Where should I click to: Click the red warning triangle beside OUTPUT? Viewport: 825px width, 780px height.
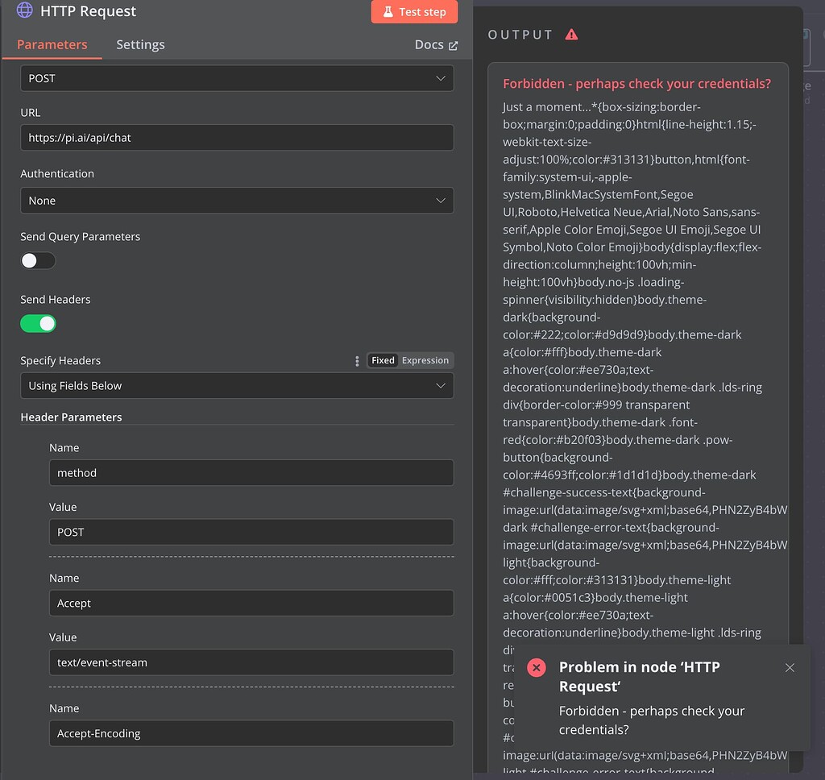pos(571,34)
